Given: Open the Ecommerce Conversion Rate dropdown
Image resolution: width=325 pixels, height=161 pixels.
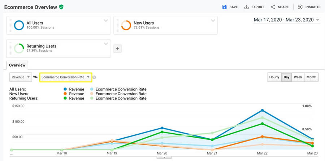Looking at the screenshot, I should click(65, 77).
